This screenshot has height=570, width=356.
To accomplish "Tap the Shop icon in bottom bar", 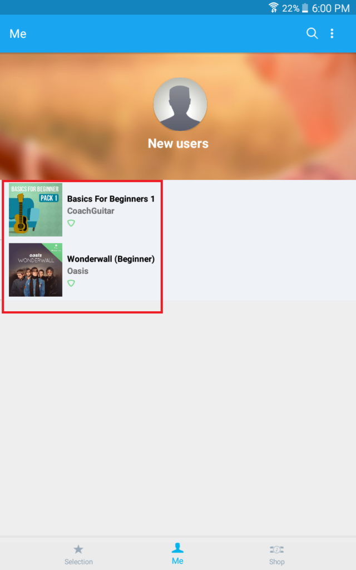I will point(277,549).
